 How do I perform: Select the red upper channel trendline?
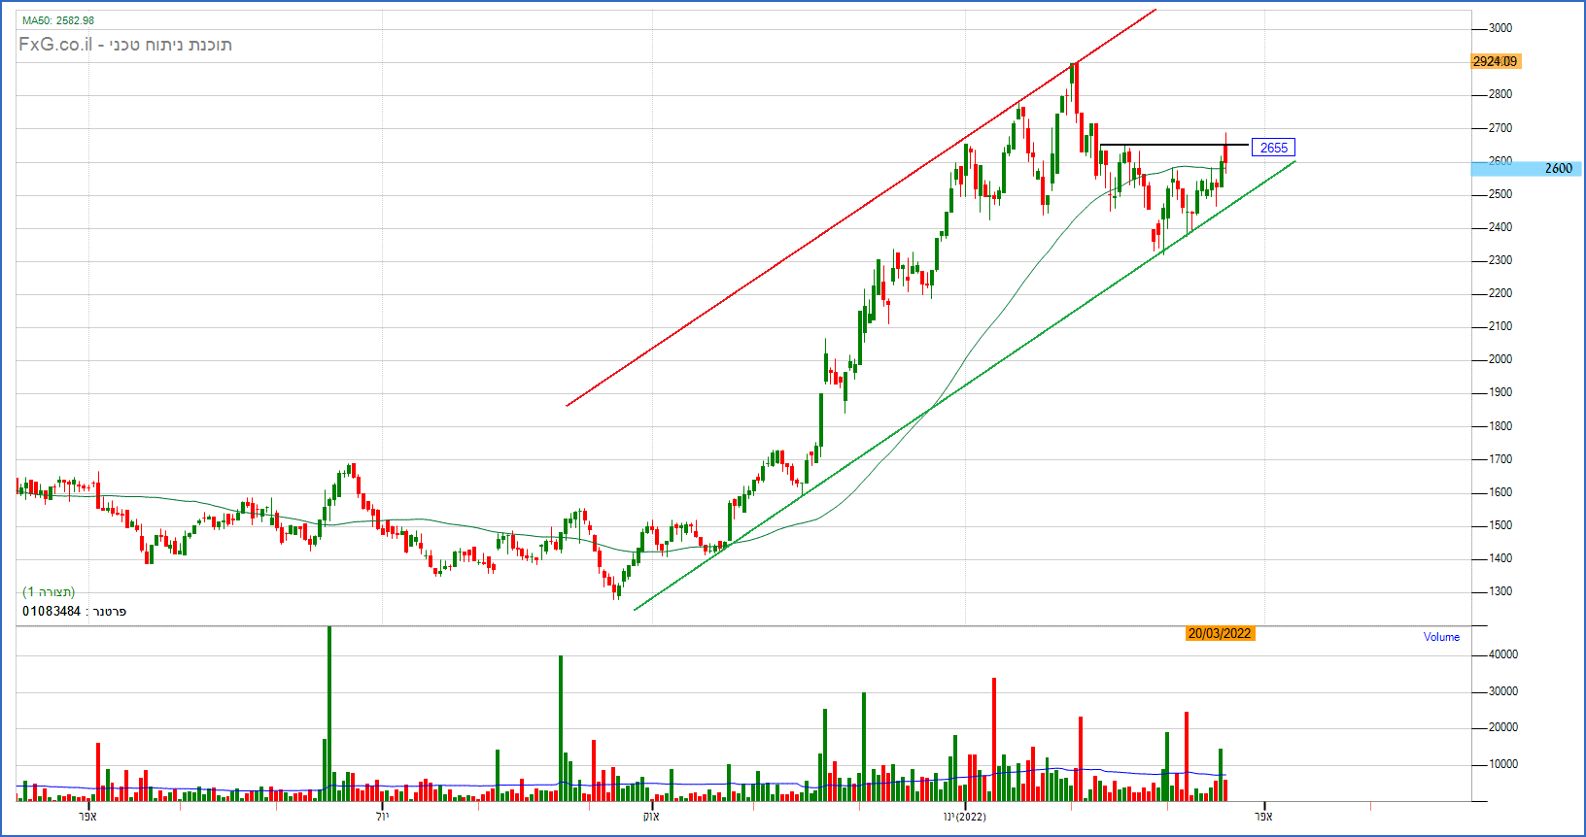pyautogui.click(x=861, y=207)
